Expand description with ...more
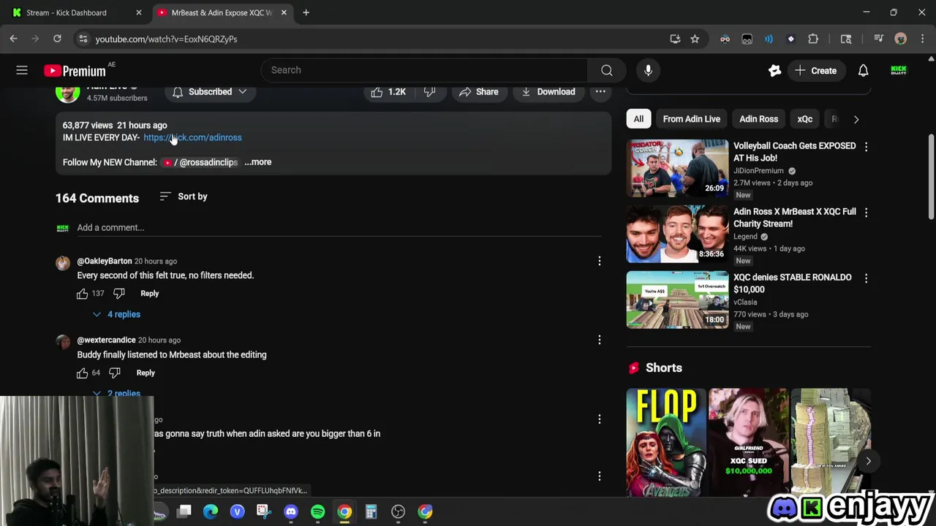 tap(257, 162)
